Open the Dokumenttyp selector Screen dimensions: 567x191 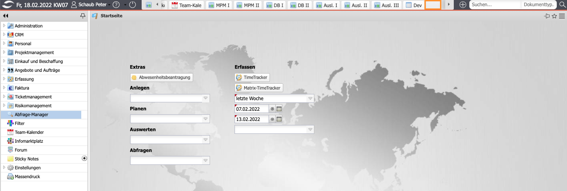click(539, 5)
